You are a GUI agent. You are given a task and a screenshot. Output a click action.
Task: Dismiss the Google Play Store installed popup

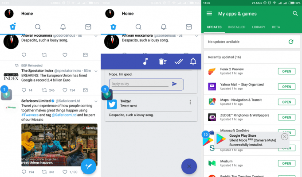click(284, 137)
